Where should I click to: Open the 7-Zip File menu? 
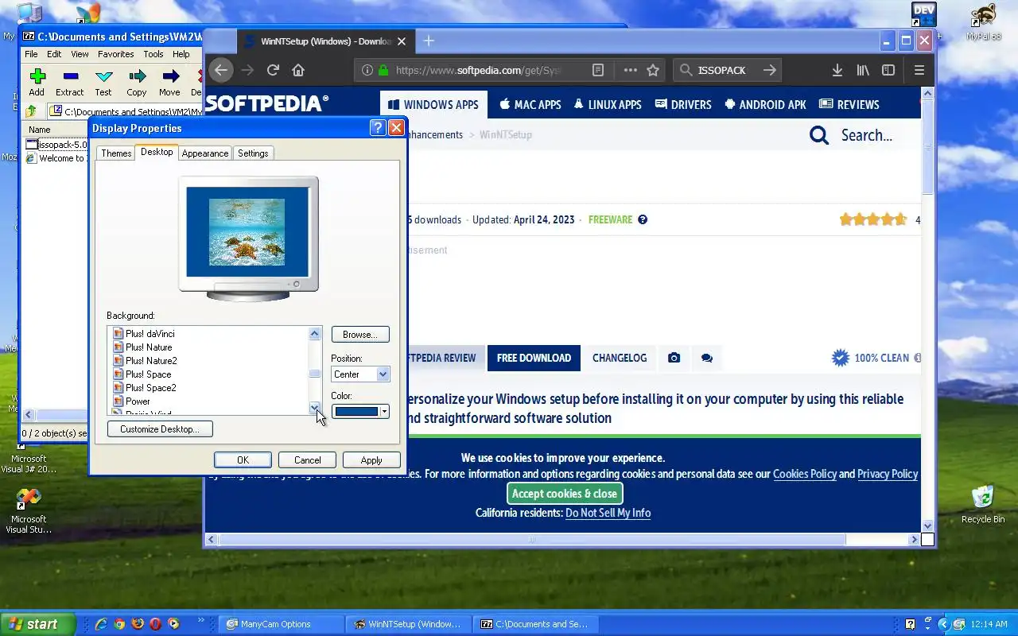pos(31,54)
